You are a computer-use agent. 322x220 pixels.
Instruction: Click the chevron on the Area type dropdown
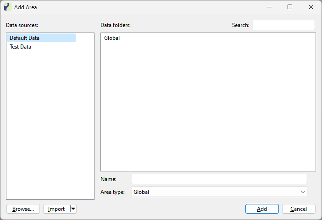point(303,192)
